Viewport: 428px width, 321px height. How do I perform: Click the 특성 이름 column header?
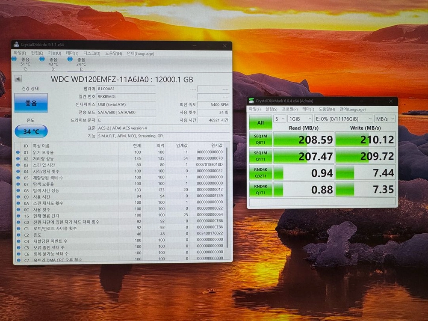[x=41, y=146]
